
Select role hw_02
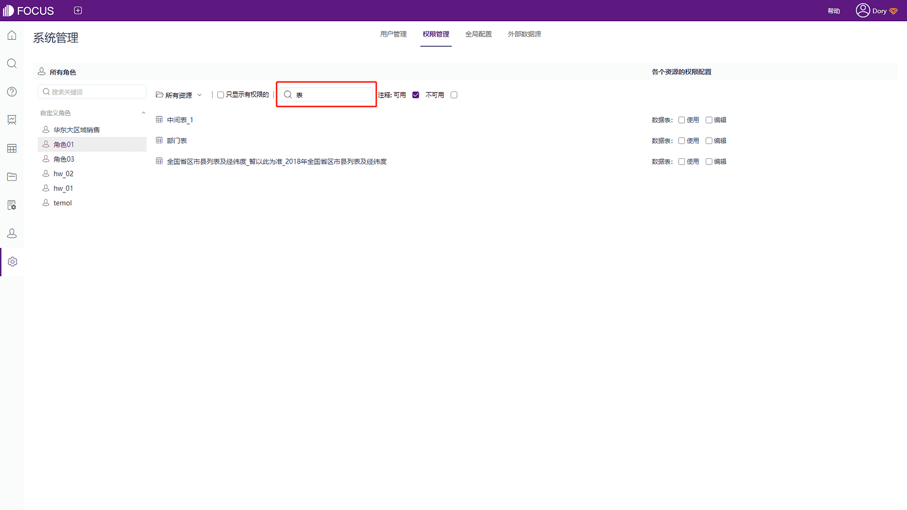pyautogui.click(x=92, y=174)
